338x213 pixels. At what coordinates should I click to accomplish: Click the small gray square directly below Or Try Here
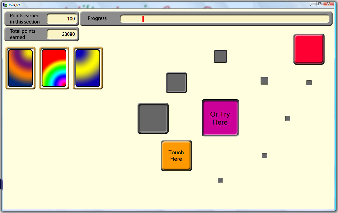(220, 180)
